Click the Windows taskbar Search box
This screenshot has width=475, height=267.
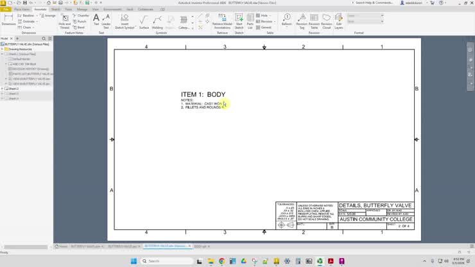point(167,261)
